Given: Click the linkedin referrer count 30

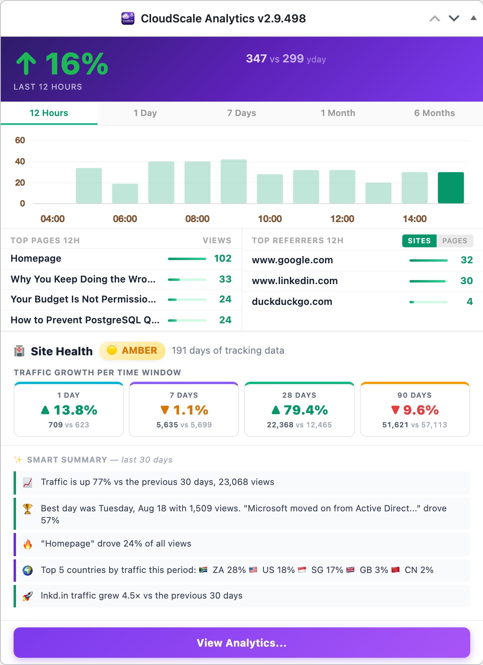Looking at the screenshot, I should click(467, 281).
